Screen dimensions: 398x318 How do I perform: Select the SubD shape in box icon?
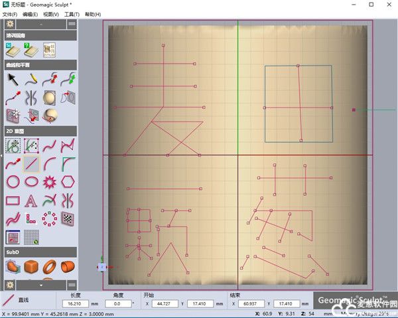[13, 267]
